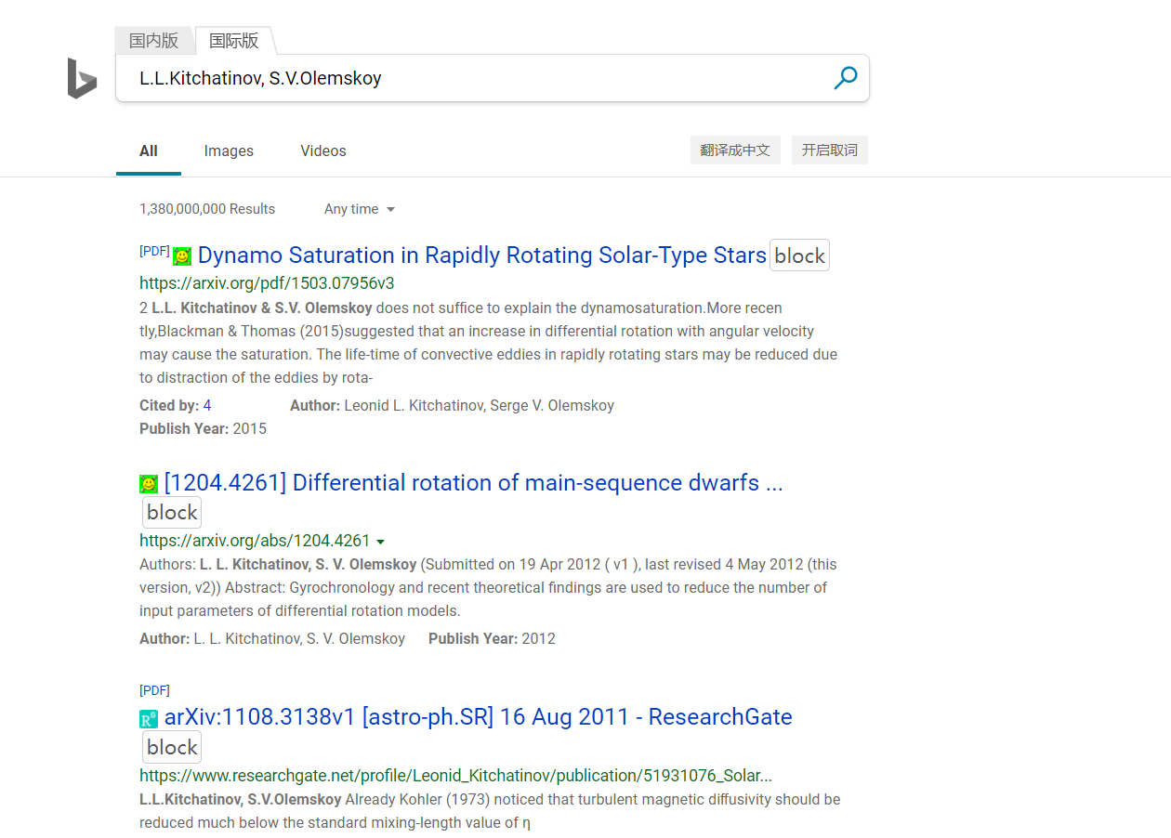Open the Videos results tab
1171x838 pixels.
(x=323, y=151)
